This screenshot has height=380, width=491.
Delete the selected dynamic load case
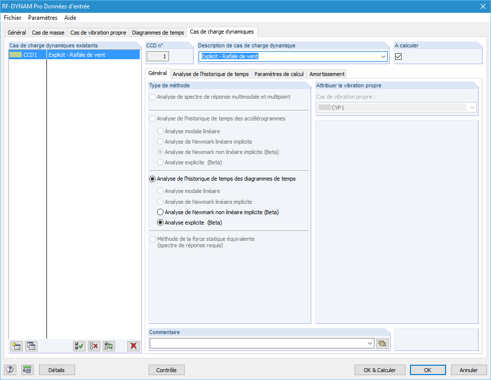(134, 346)
